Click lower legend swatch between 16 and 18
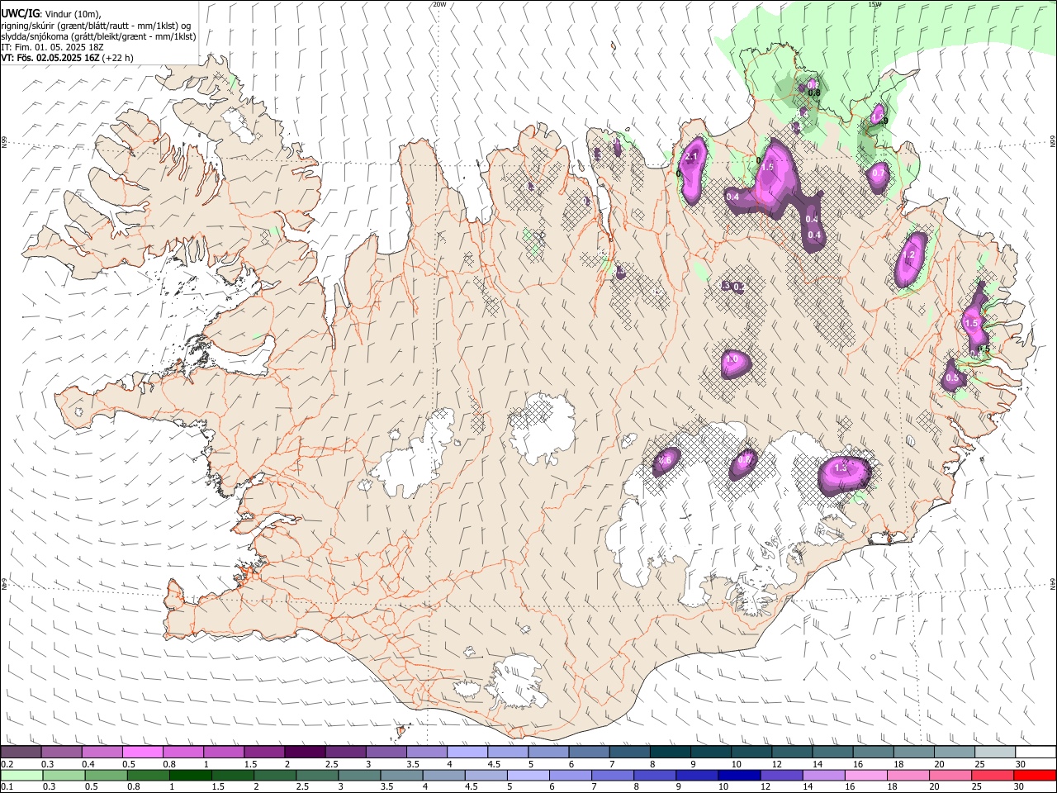1057x793 pixels. 866,776
